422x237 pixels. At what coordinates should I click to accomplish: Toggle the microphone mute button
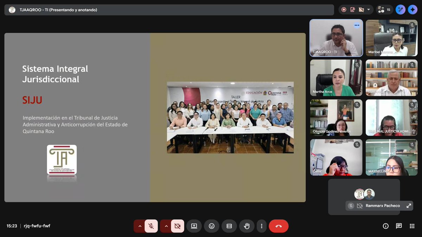[x=151, y=226]
